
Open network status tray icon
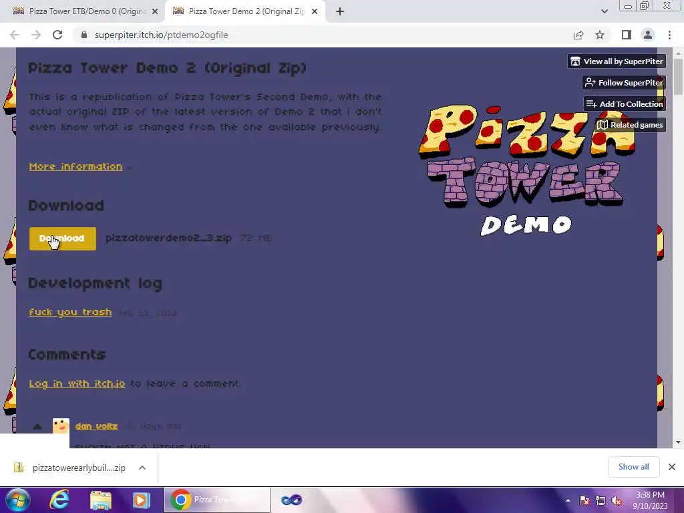(x=601, y=501)
